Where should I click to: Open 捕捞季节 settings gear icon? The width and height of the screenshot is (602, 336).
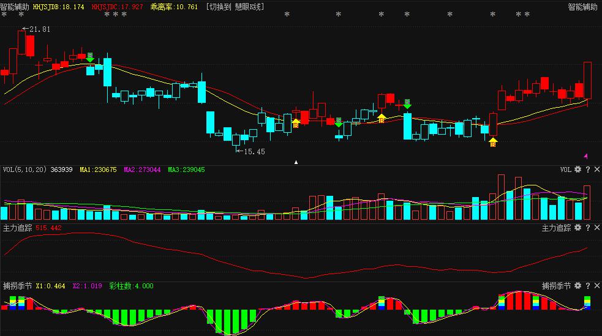click(x=578, y=285)
